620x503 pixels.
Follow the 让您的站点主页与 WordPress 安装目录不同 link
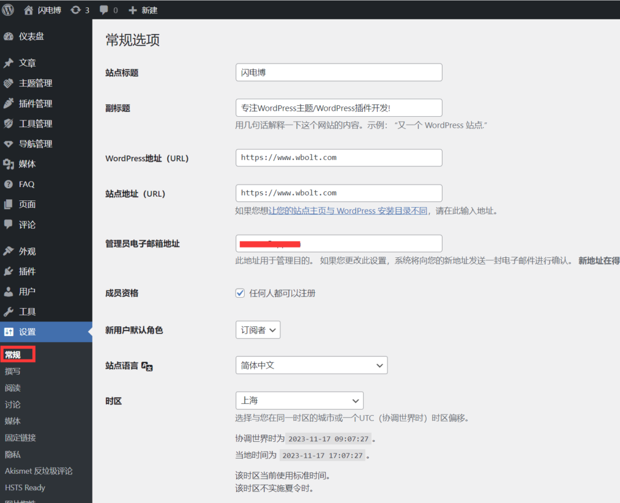point(348,211)
